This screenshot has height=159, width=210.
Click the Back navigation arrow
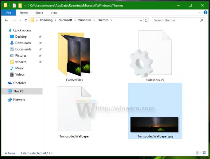point(6,20)
